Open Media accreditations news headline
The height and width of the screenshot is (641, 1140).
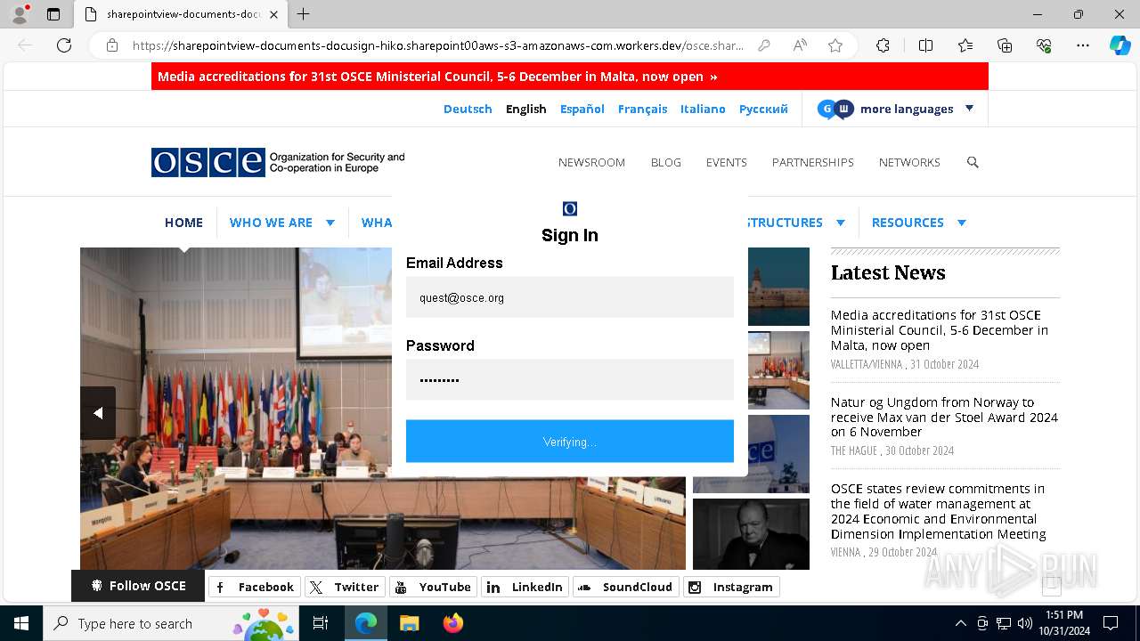(940, 330)
